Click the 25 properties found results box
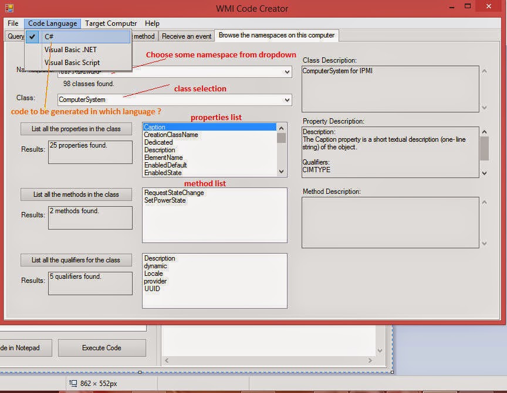 pos(90,152)
